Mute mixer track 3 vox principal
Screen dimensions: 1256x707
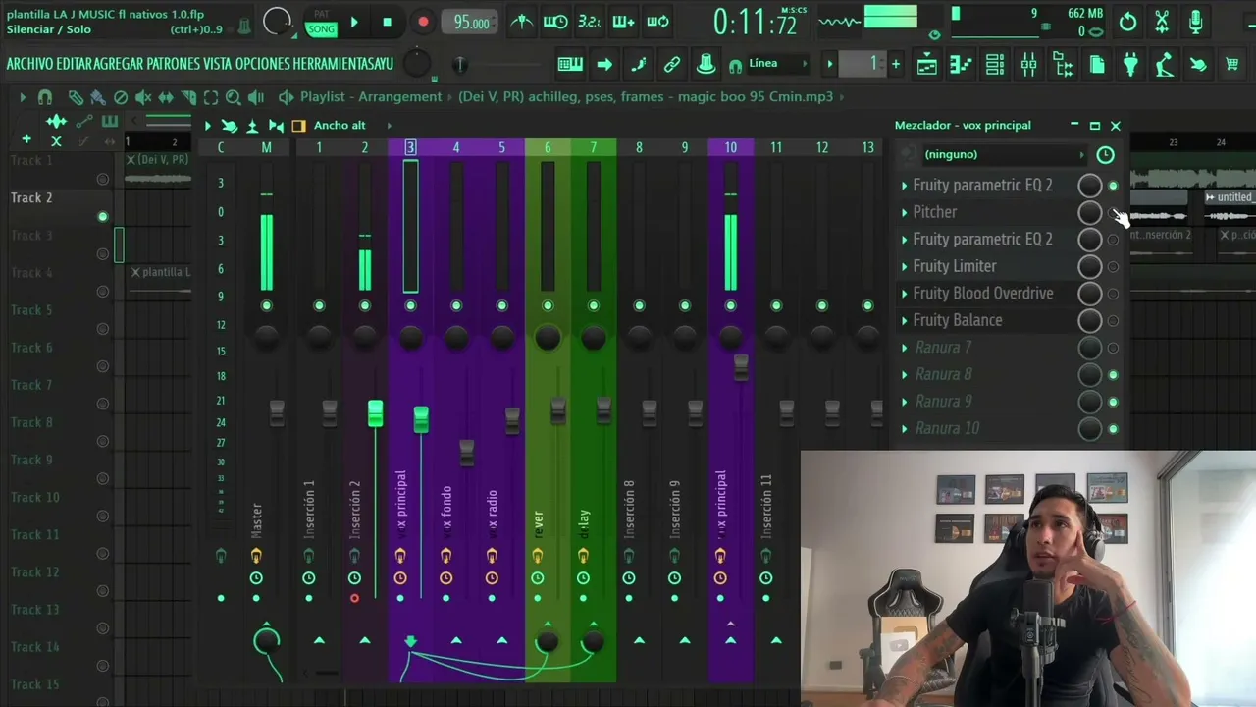[410, 306]
